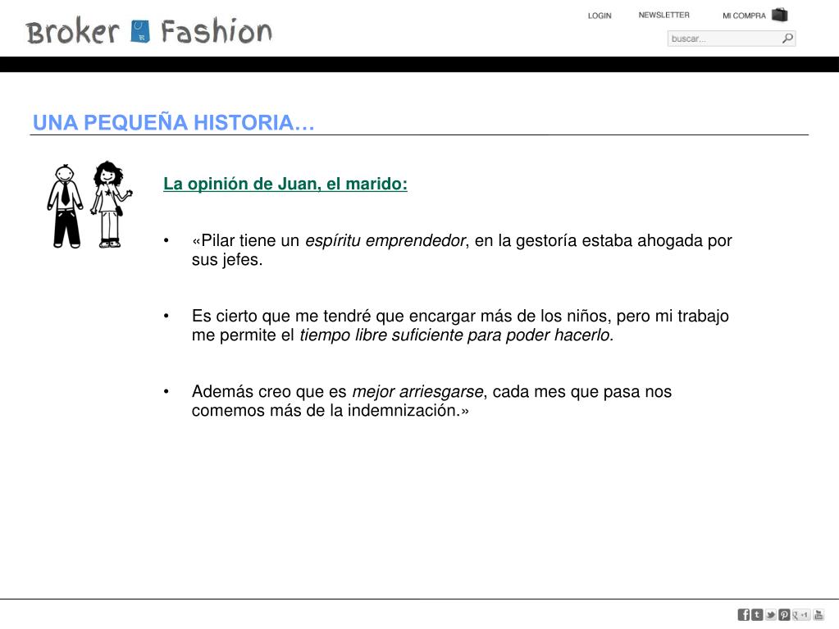The image size is (839, 629).
Task: Open the MI COMPRA link
Action: pos(744,16)
